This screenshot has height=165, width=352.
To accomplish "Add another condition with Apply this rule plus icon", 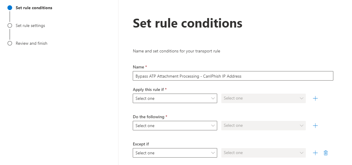I will (x=315, y=98).
